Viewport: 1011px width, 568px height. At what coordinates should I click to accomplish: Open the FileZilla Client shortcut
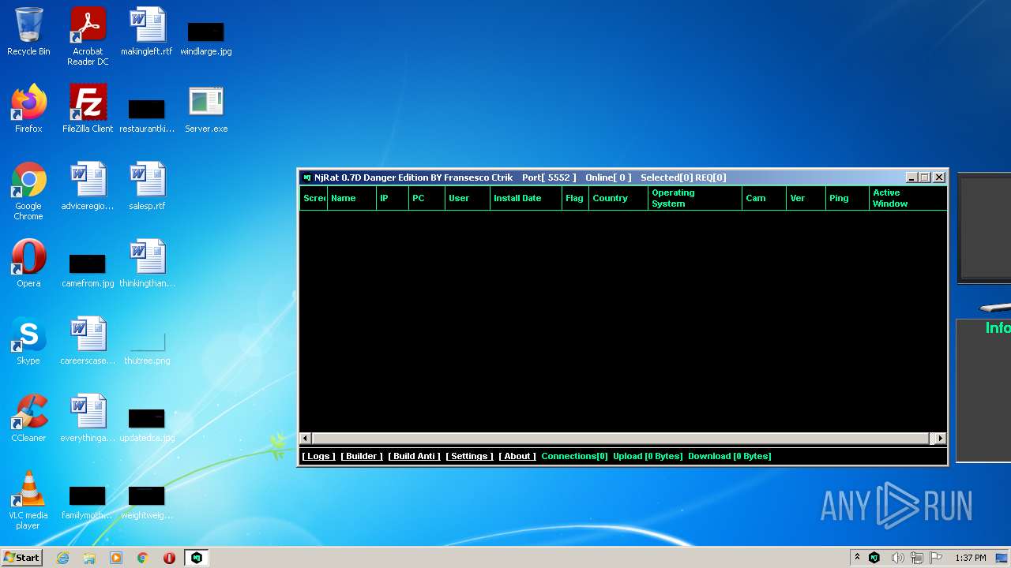(88, 109)
